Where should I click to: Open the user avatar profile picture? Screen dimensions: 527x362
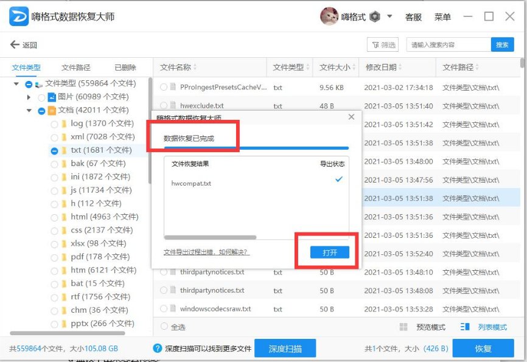(x=329, y=16)
